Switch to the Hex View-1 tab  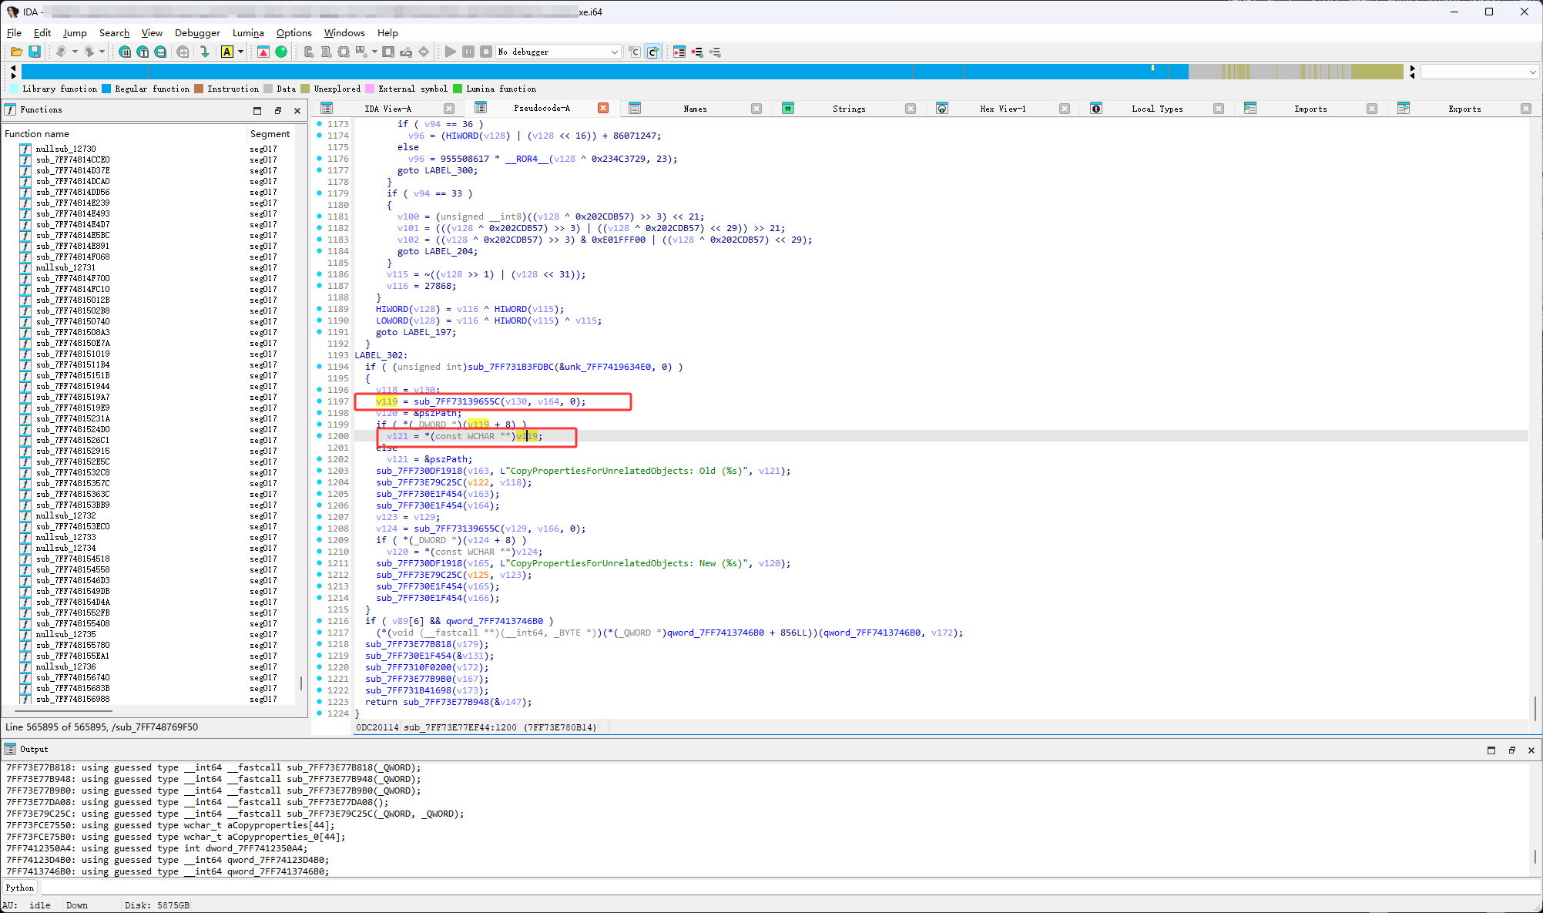(x=1002, y=109)
